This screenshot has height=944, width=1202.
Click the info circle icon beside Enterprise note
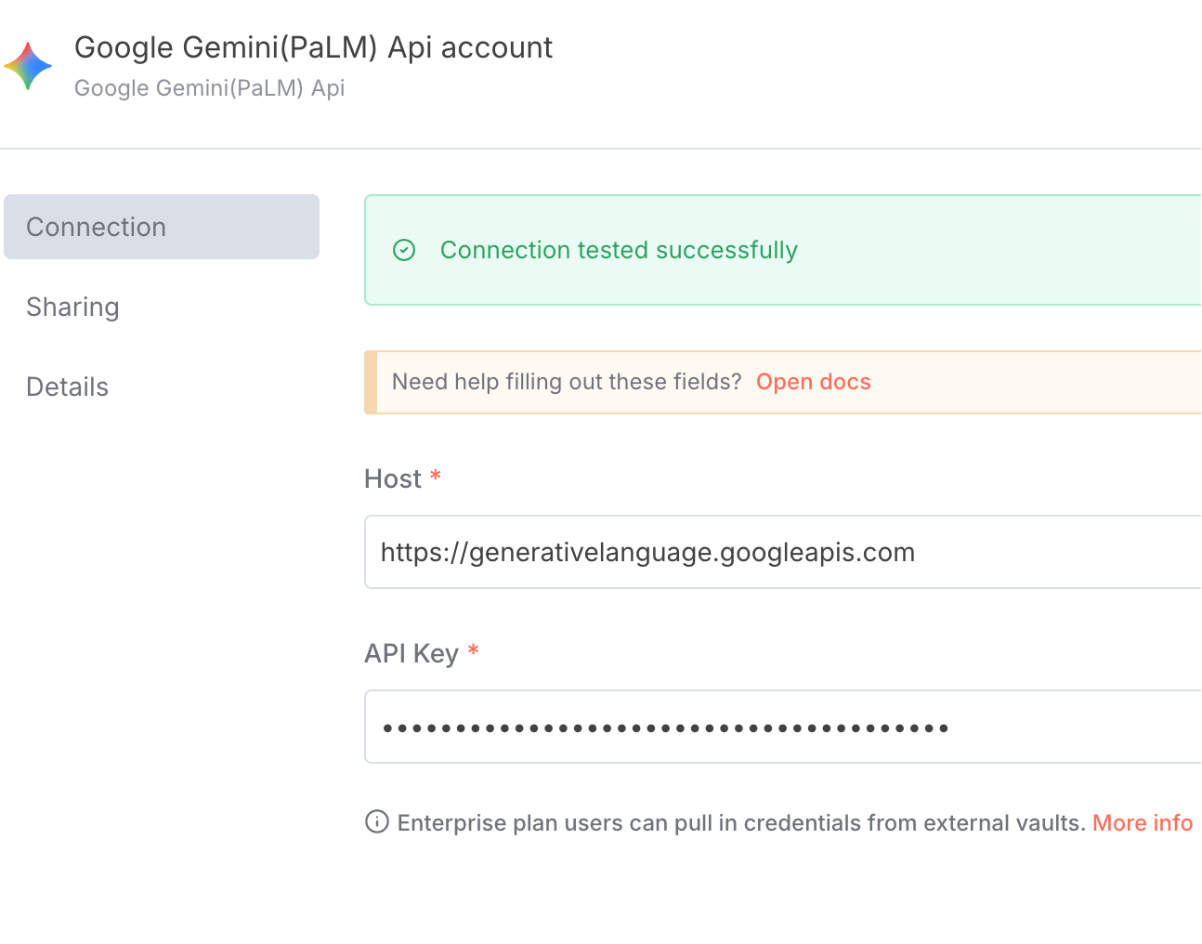(377, 822)
